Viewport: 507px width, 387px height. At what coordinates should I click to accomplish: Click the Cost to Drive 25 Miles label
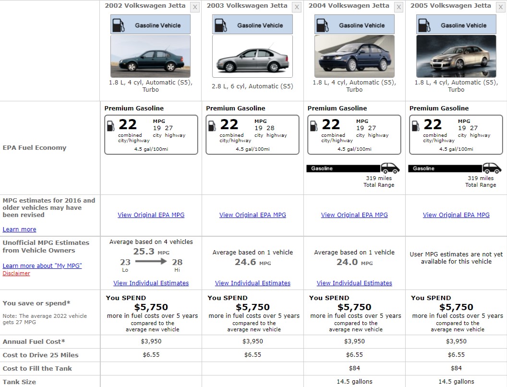pyautogui.click(x=40, y=355)
